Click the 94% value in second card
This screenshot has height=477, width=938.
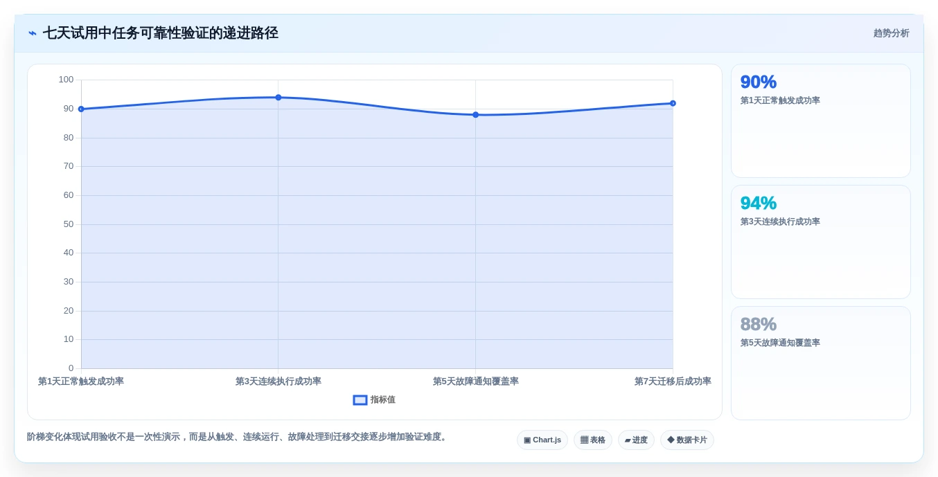759,204
